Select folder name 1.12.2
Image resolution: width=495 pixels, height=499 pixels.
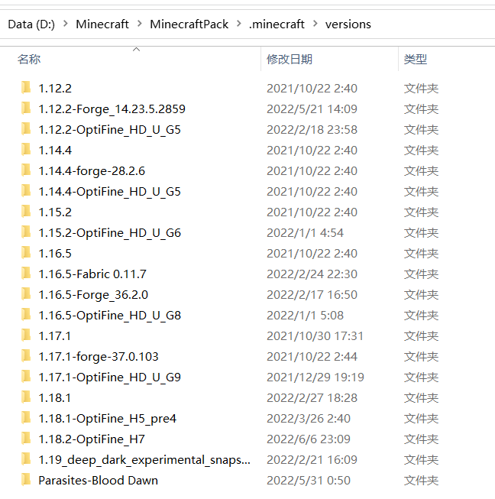pos(55,88)
